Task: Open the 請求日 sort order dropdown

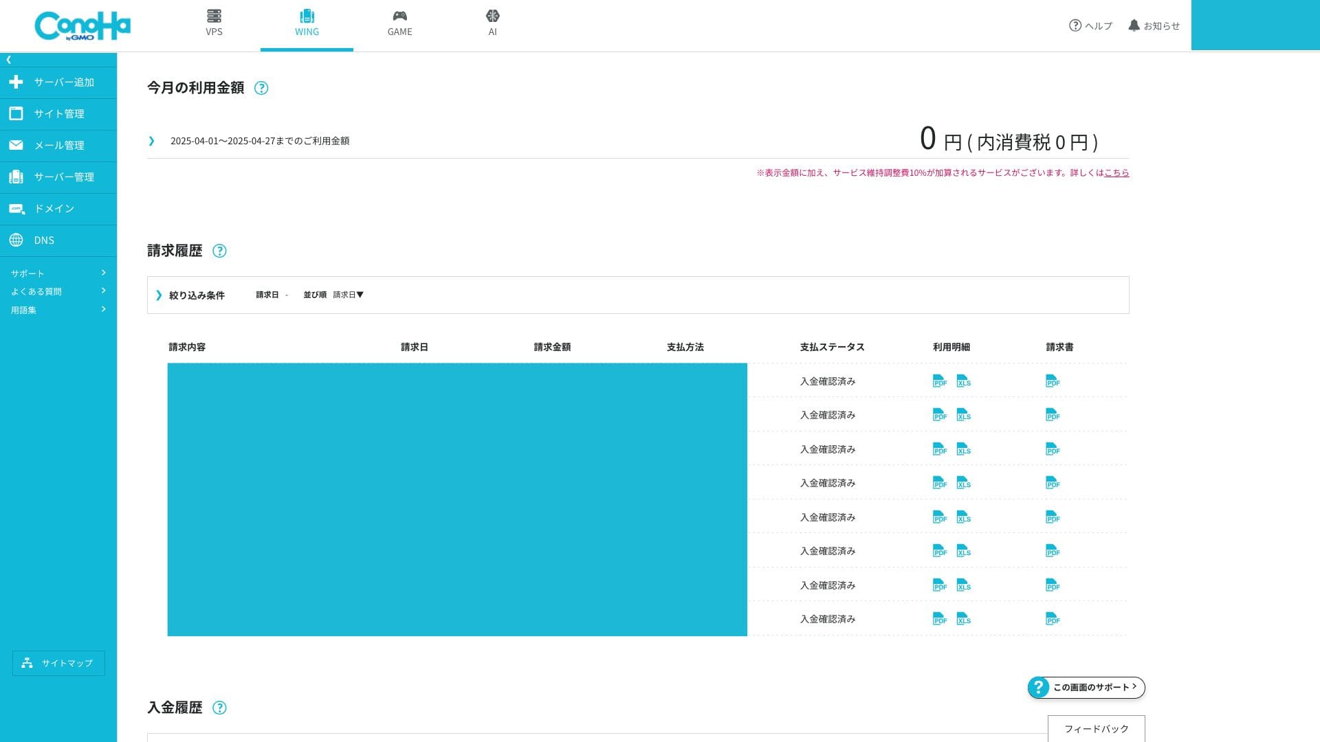Action: 348,295
